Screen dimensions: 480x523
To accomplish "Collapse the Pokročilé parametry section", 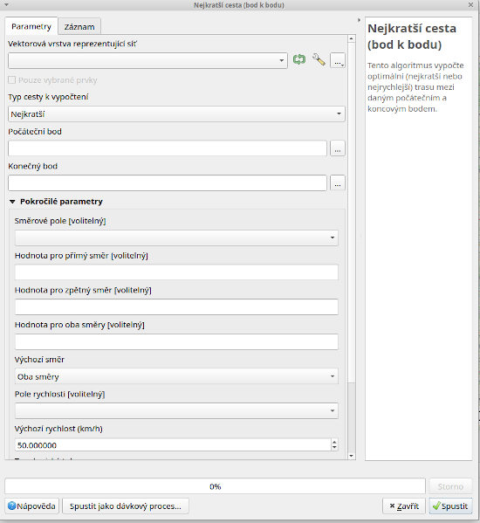I will click(13, 202).
